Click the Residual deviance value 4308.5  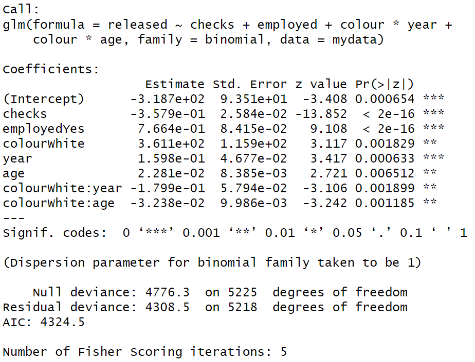(x=167, y=307)
